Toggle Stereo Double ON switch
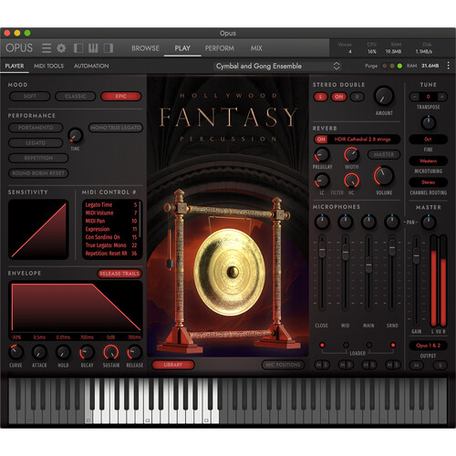456x456 pixels. click(x=339, y=97)
